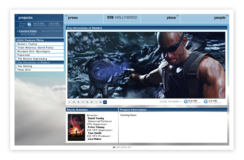Click VFX supervisor name Peter Chiang
The image size is (244, 160).
pos(96,127)
